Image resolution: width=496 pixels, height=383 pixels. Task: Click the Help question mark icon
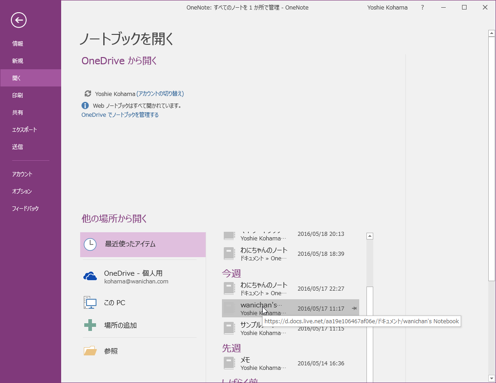click(423, 7)
